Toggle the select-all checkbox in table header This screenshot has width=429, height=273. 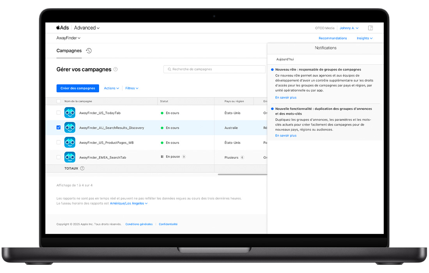click(58, 101)
